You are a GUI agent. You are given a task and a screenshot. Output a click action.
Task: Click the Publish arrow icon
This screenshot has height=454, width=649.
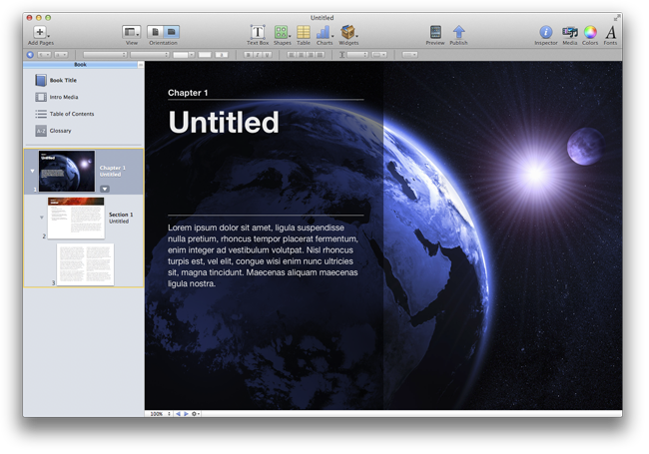pos(458,32)
